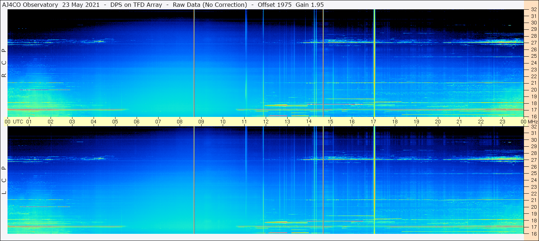Click the 17 MHz label on LCP frequency scale
The image size is (539, 241).
534,227
